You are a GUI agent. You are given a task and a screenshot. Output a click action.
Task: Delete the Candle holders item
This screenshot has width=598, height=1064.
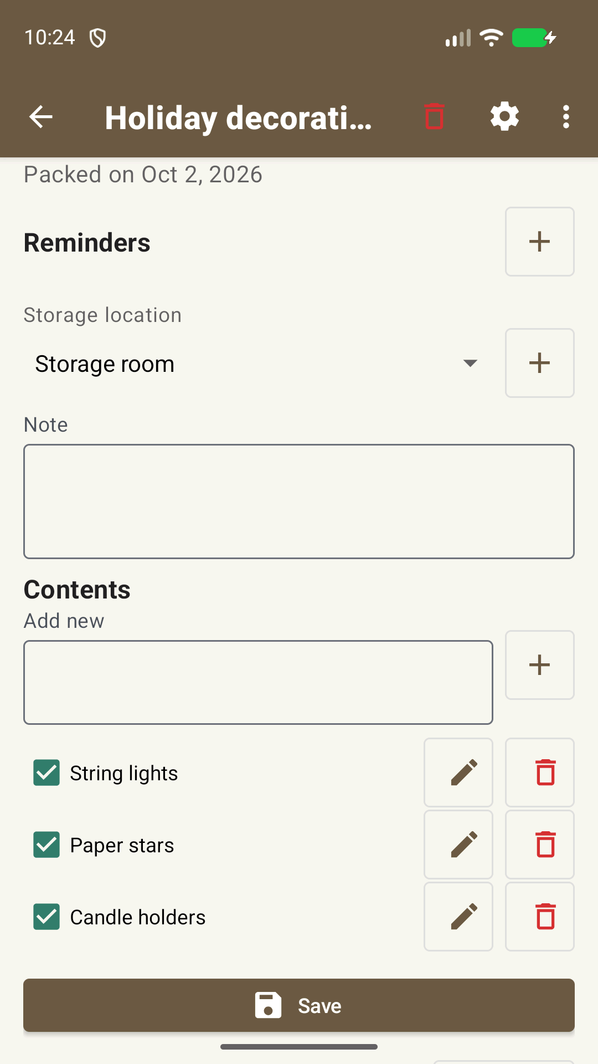[x=540, y=917]
